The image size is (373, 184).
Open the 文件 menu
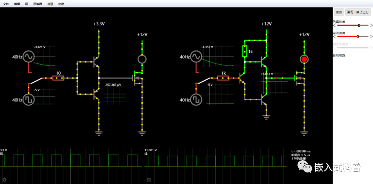(6, 4)
